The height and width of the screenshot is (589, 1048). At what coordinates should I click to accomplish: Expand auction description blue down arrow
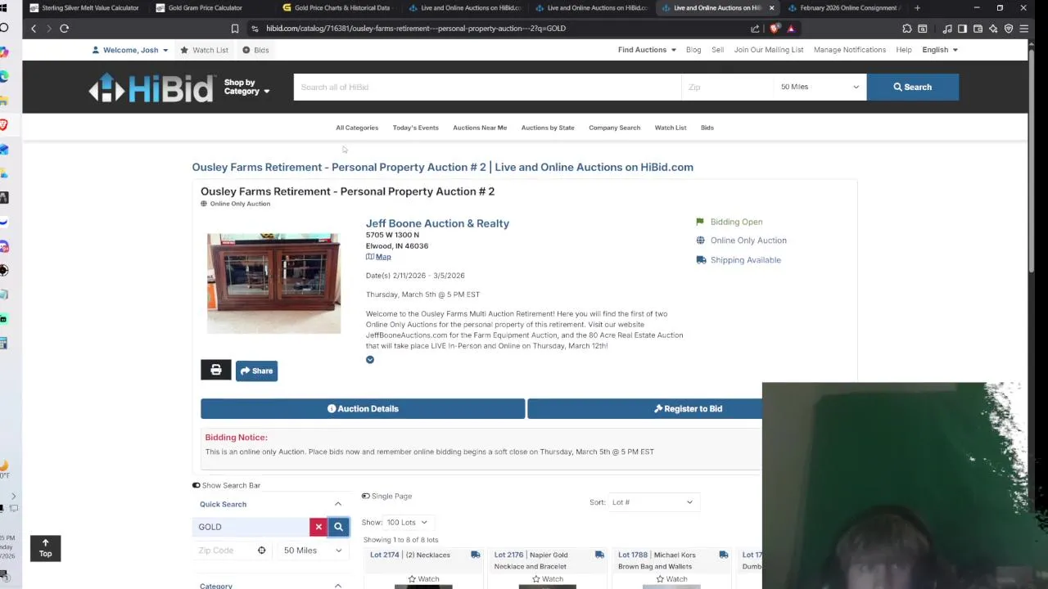[370, 360]
